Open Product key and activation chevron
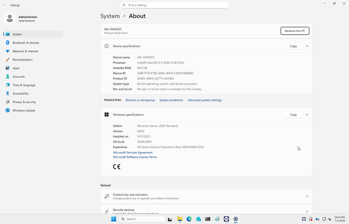 pos(307,196)
